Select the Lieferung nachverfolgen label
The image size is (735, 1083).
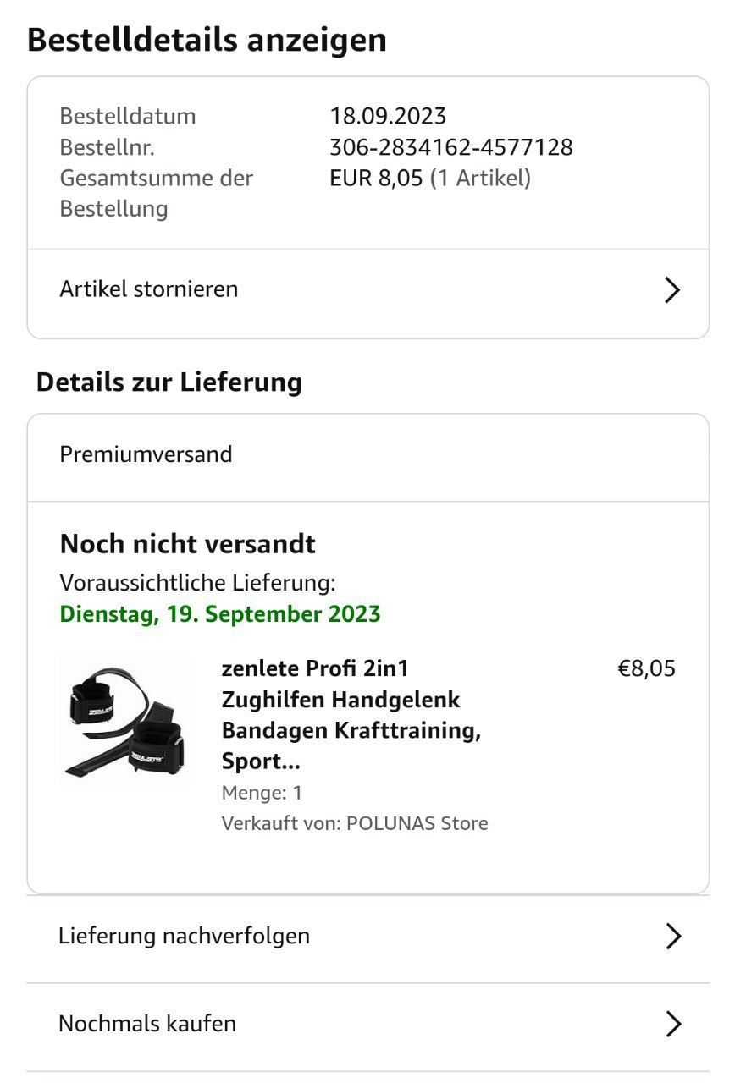click(184, 936)
